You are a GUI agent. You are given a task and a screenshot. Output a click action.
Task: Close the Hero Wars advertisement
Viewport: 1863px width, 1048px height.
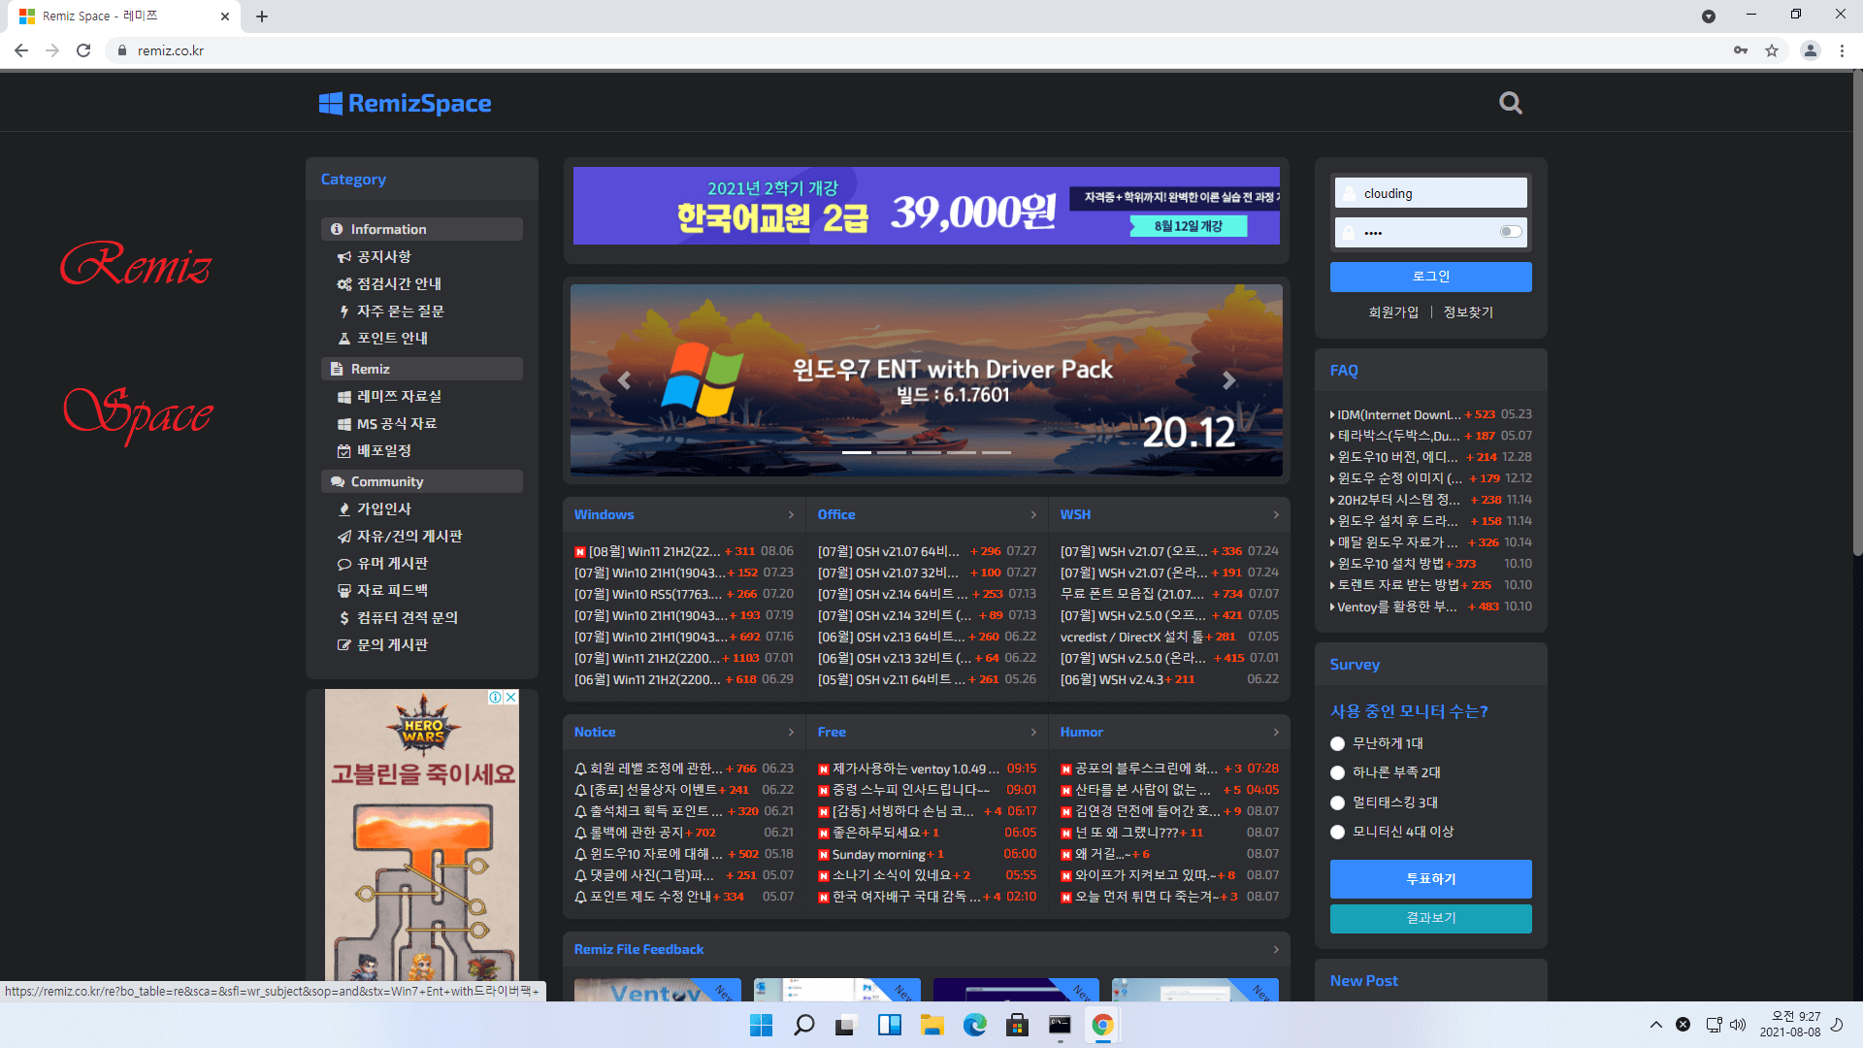coord(511,697)
